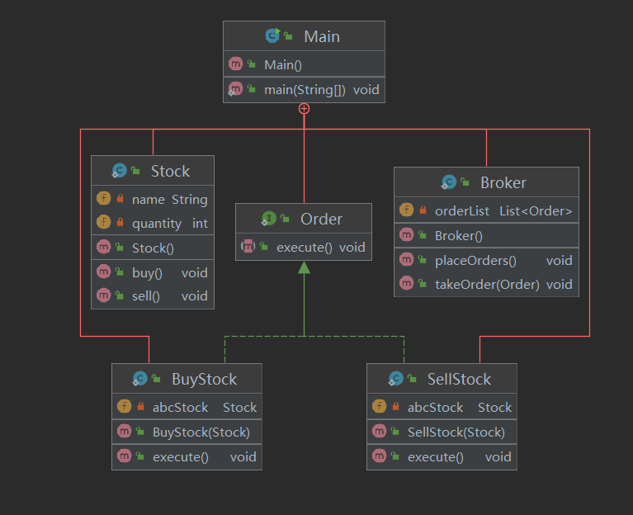Click the BuyStock class icon

[x=140, y=379]
